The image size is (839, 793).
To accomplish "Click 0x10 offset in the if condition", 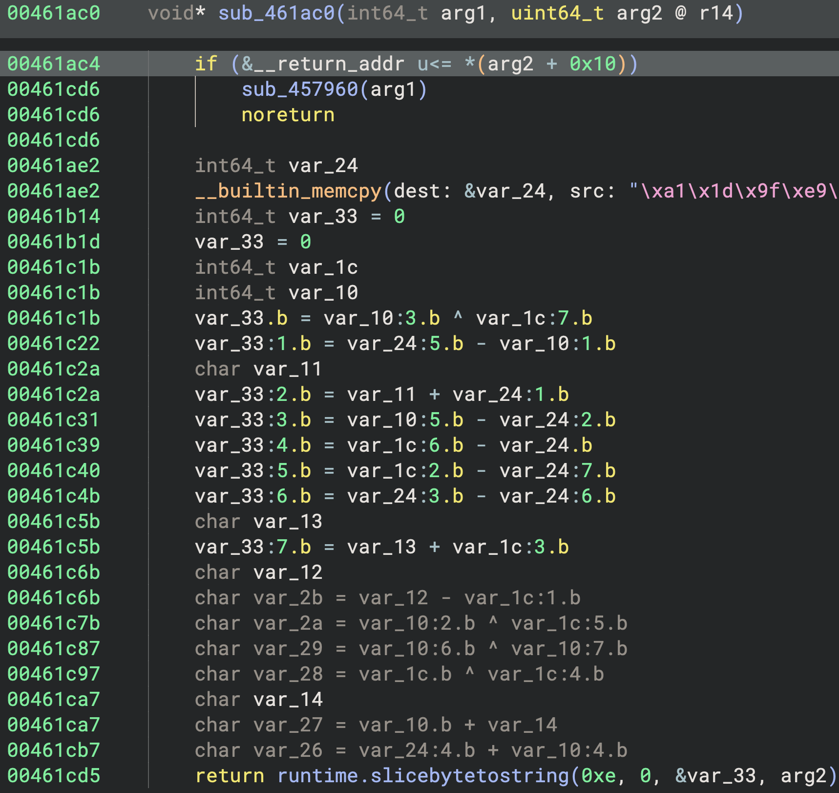I will point(593,64).
